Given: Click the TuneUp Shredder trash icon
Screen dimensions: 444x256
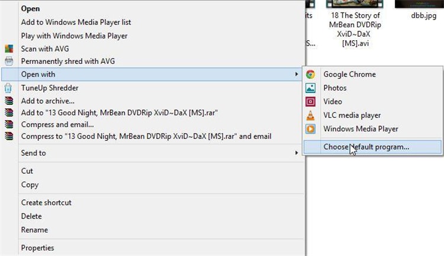Looking at the screenshot, I should [8, 88].
